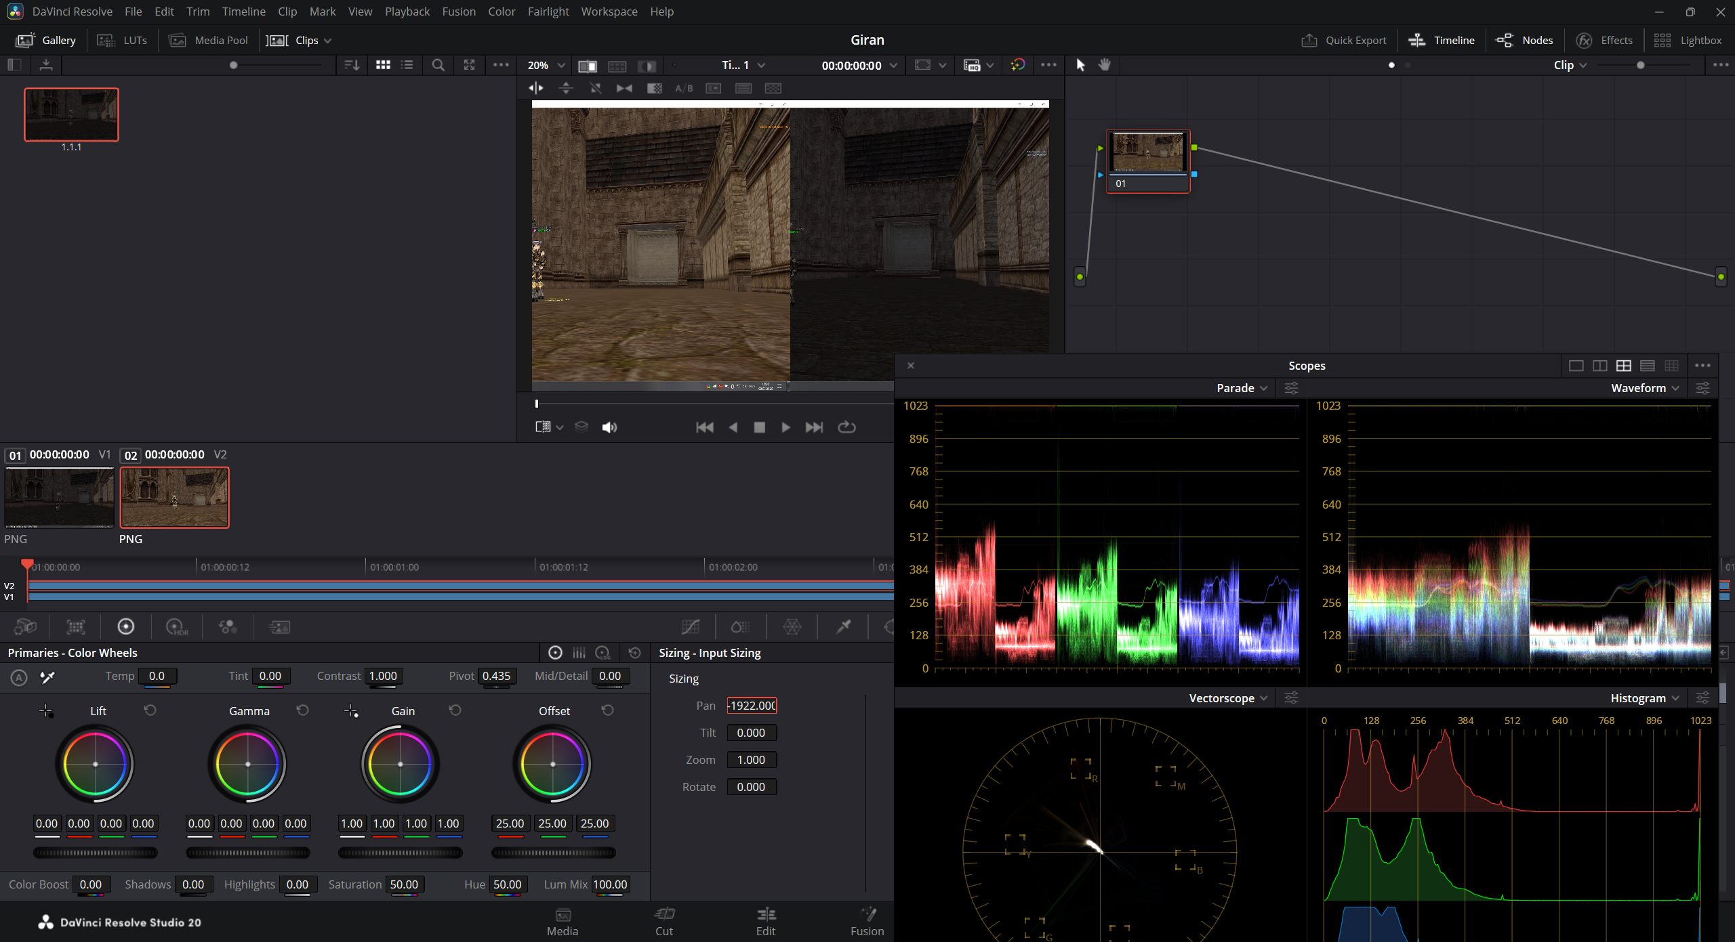Toggle loop playback in viewer

[846, 427]
